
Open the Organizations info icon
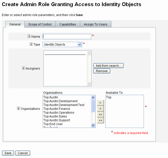pos(19,108)
